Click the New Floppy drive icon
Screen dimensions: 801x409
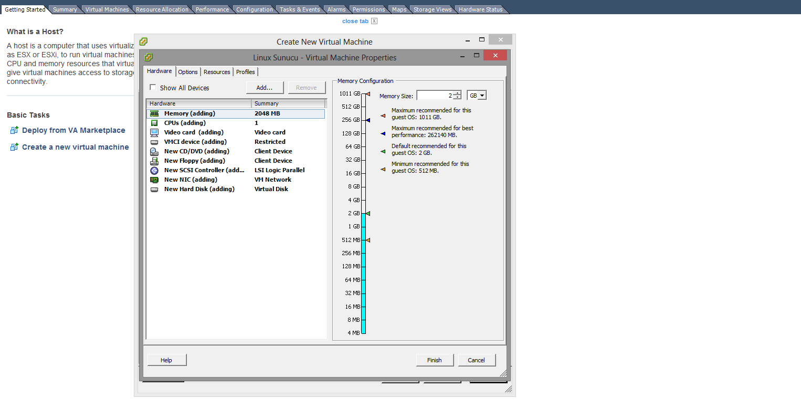[x=154, y=161]
